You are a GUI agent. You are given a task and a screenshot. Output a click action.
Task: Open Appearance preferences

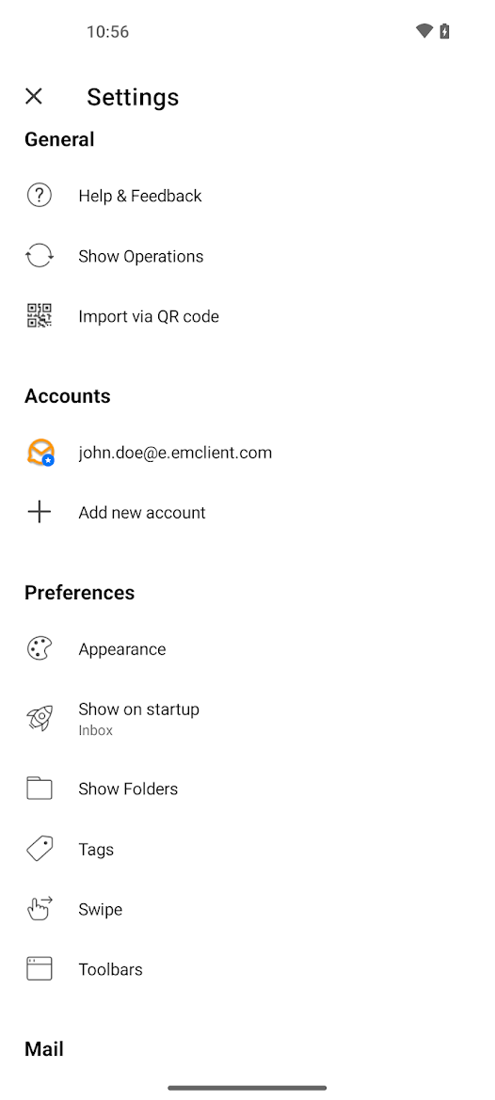click(247, 649)
